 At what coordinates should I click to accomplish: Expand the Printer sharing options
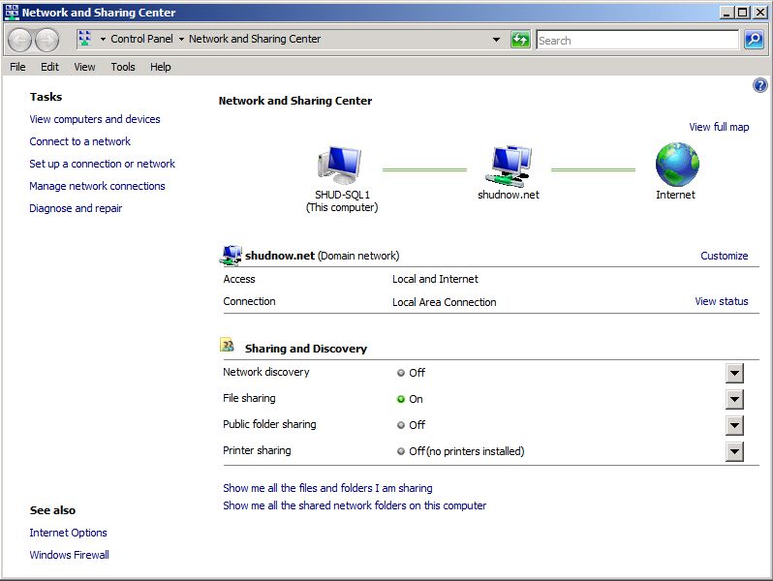click(x=734, y=452)
